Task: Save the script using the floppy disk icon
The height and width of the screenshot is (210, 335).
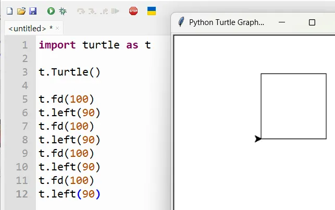Action: click(33, 11)
